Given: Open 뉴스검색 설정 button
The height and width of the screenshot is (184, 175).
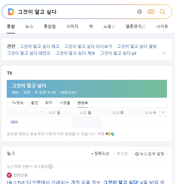Looking at the screenshot, I should click(x=149, y=154).
